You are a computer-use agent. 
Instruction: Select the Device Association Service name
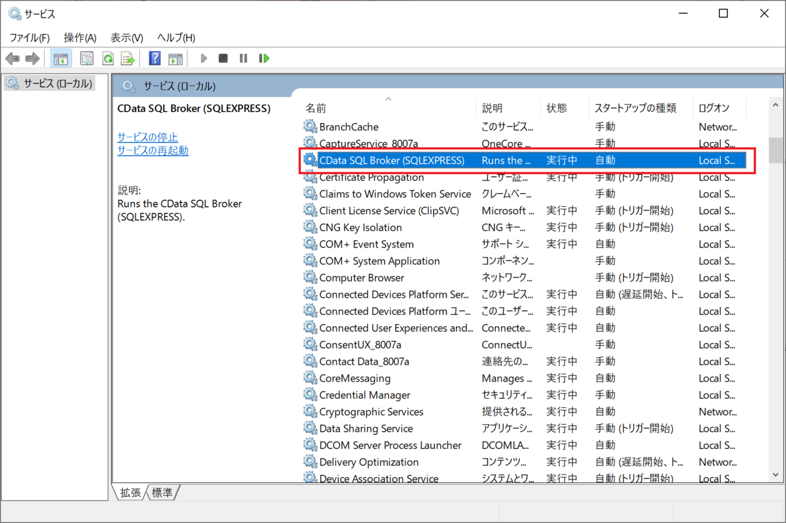(x=379, y=478)
